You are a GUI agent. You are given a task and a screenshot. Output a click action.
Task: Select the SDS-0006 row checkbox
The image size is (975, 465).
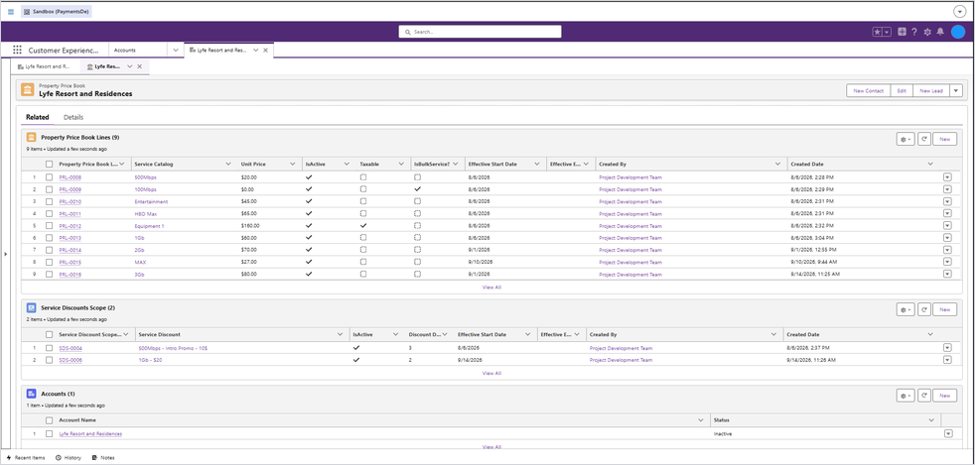49,360
